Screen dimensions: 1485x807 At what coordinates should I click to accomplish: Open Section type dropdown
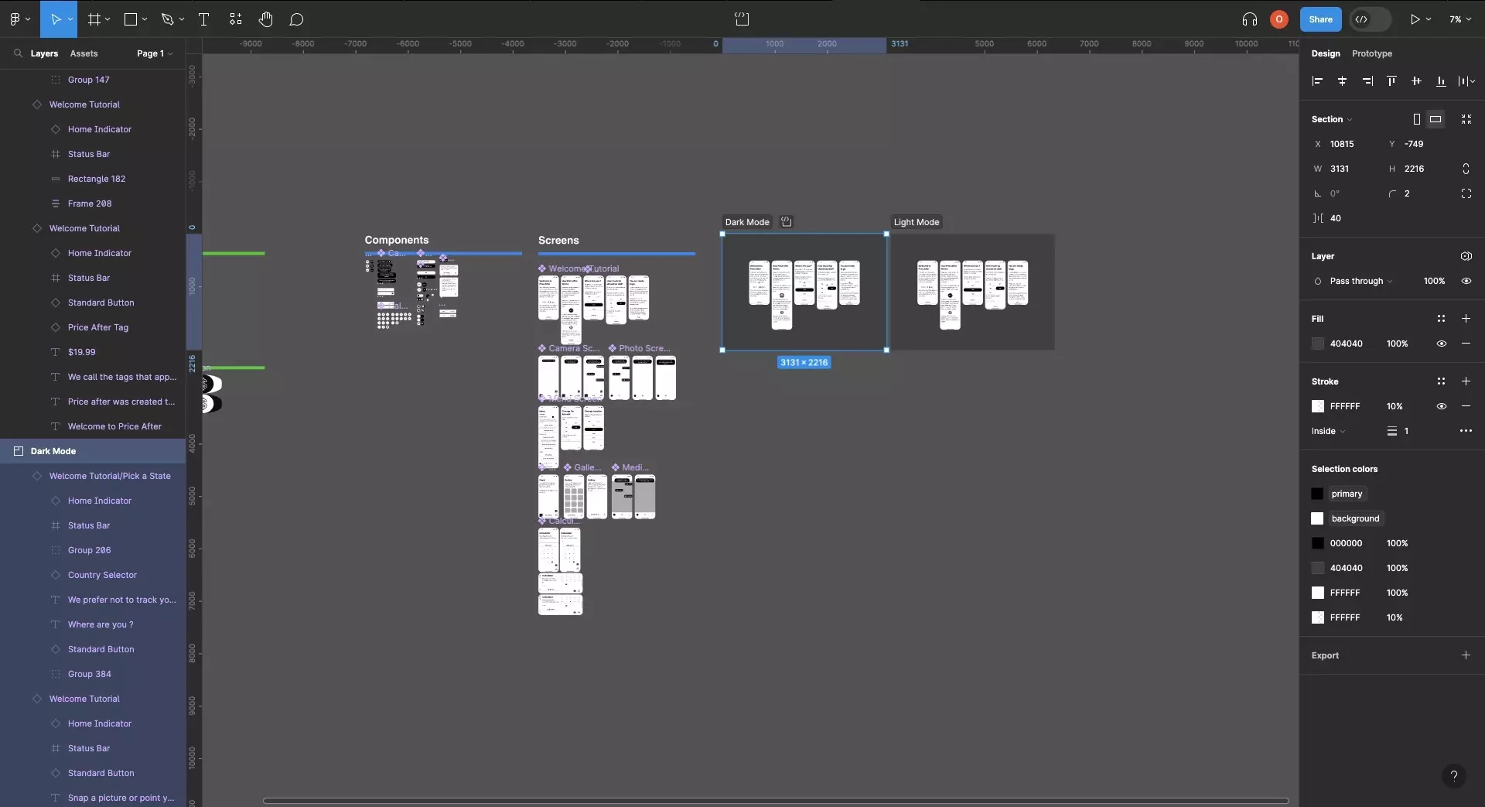(x=1332, y=119)
